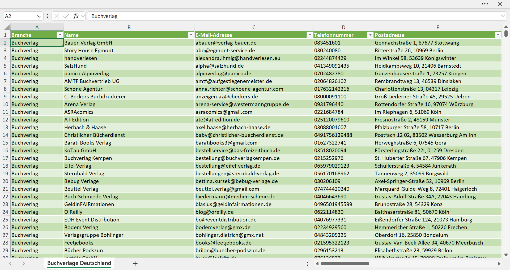Select cell alpha@salzhund.de
Viewport: 510px width, 270px height.
[254, 66]
